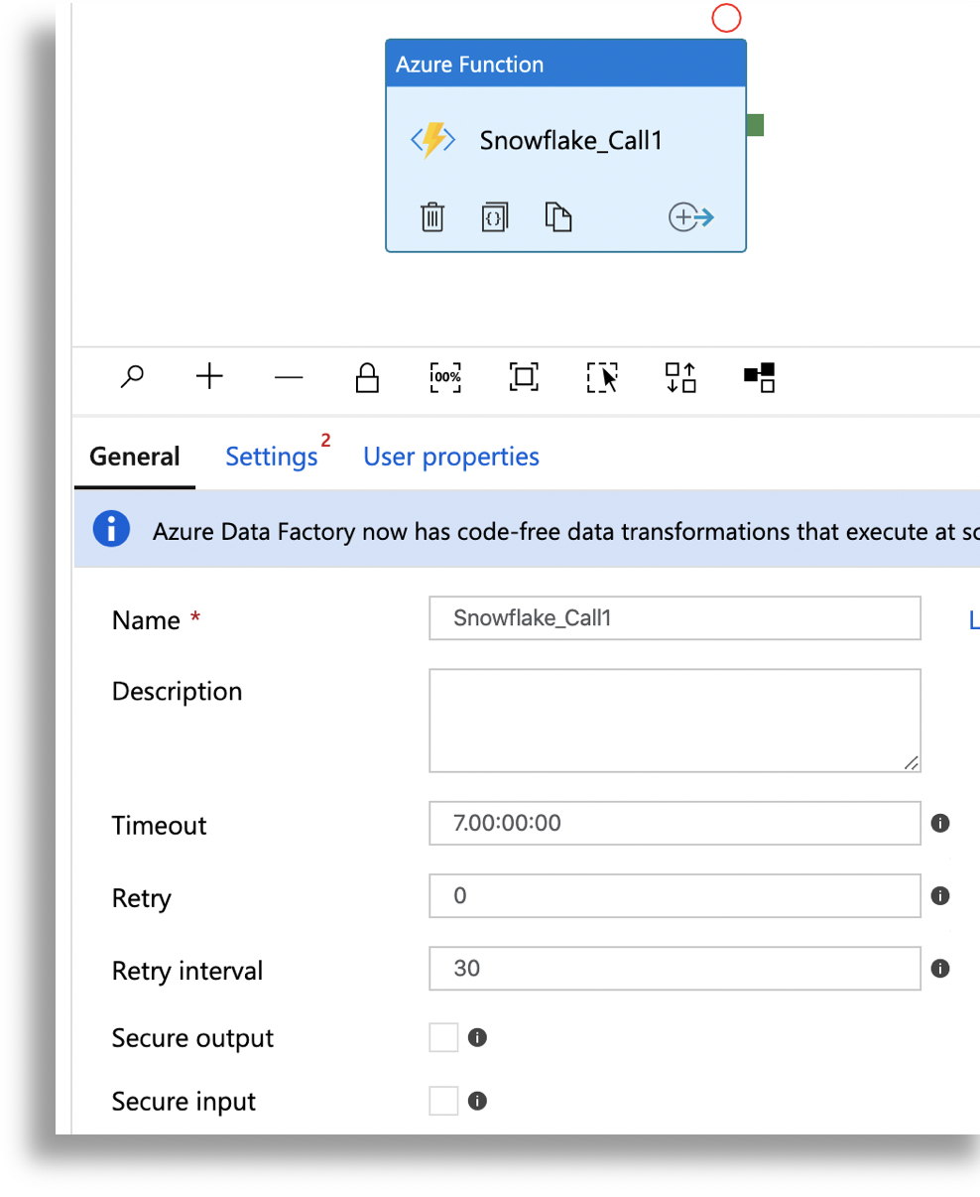This screenshot has width=980, height=1197.
Task: Click the Retry interval field showing 30
Action: [x=674, y=969]
